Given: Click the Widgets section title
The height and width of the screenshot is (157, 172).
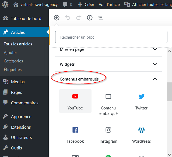Looking at the screenshot, I should tap(67, 64).
